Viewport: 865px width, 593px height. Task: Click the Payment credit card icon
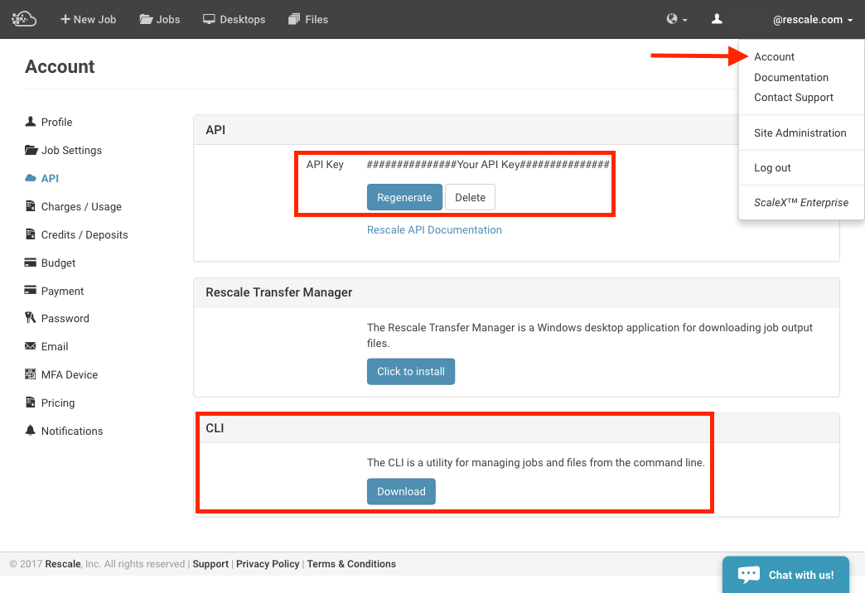31,290
